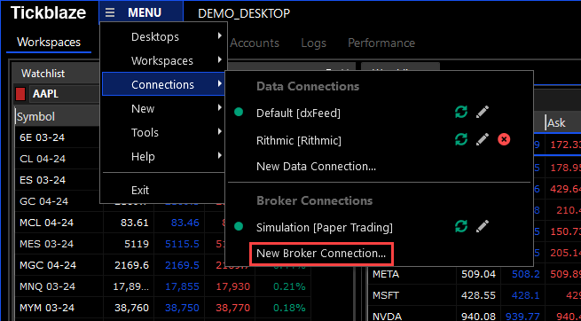The width and height of the screenshot is (581, 321).
Task: Edit the Rithmic connection with pencil
Action: (482, 139)
